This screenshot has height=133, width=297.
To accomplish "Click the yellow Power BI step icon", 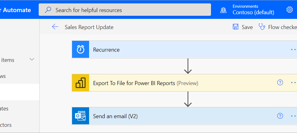I will 80,83.
